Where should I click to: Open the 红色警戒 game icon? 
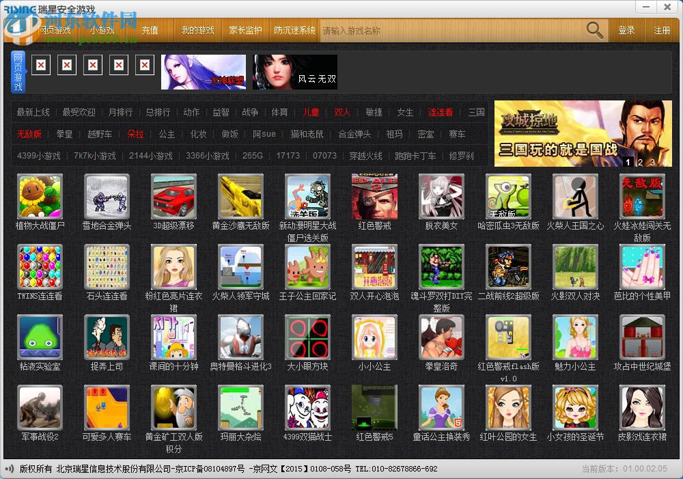[374, 196]
